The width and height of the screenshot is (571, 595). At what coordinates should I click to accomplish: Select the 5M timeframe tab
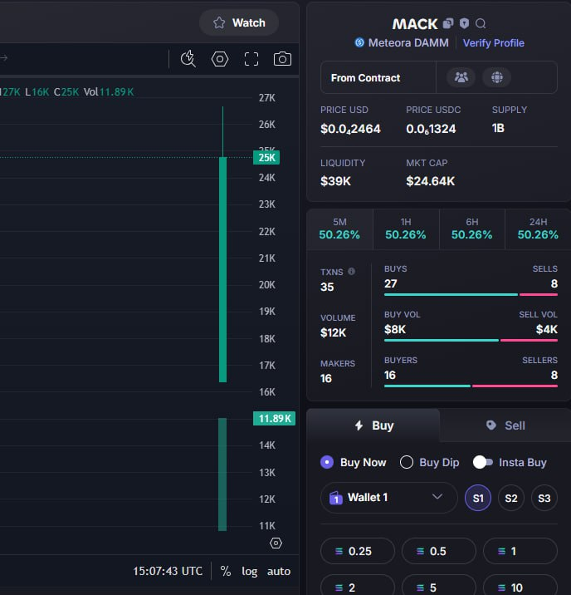[339, 229]
